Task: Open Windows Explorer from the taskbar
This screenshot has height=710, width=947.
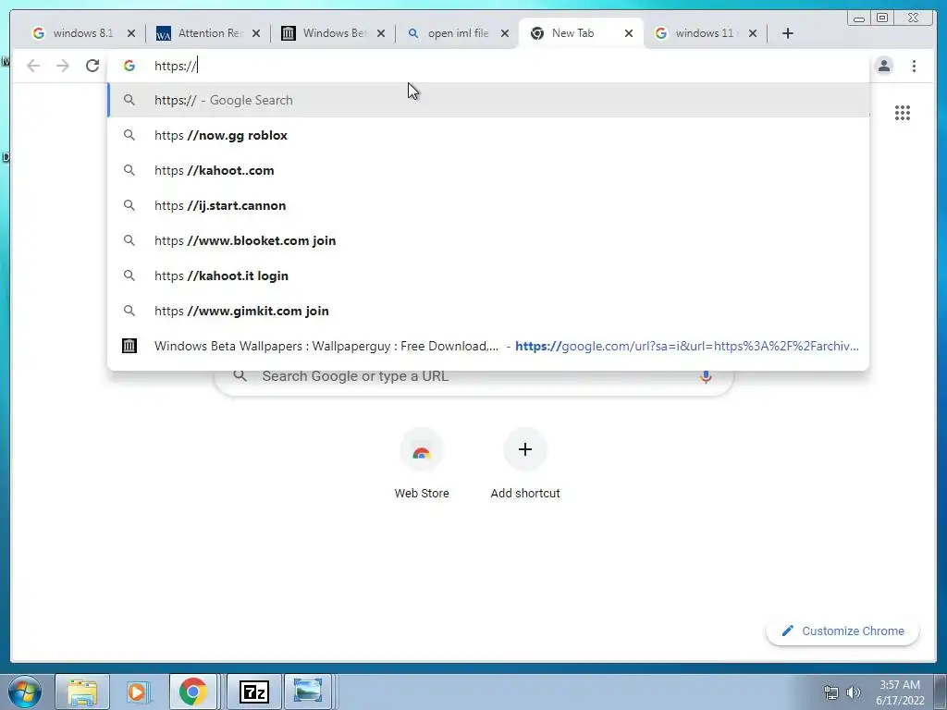Action: coord(82,692)
